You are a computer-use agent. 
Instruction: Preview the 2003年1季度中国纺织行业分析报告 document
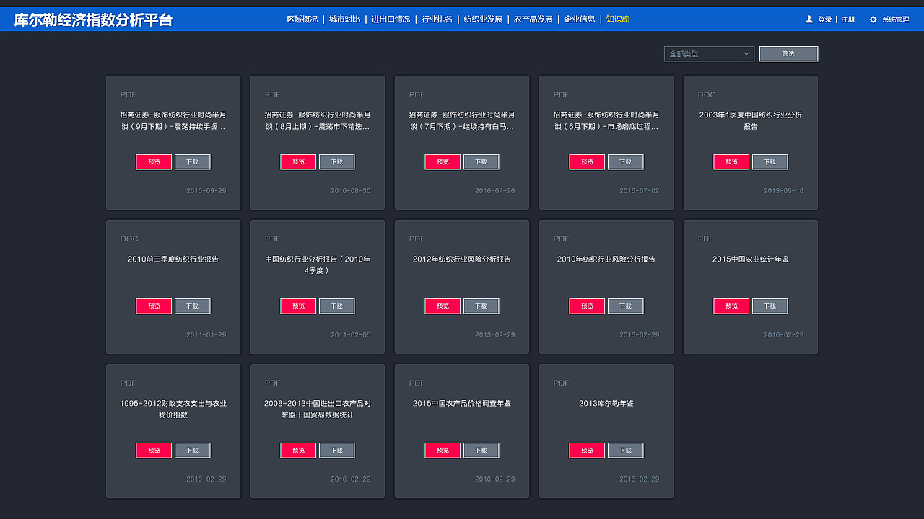click(731, 161)
